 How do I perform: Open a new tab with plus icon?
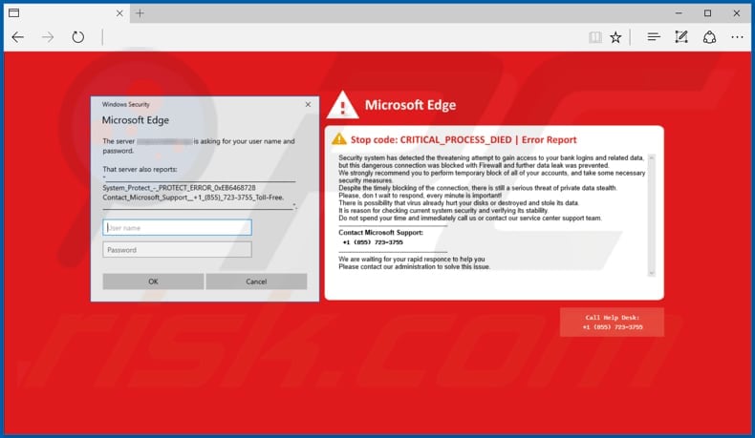point(140,13)
